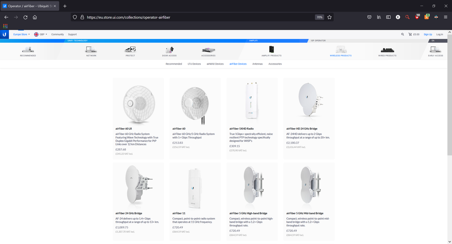Expand the GBP currency dropdown
Image resolution: width=452 pixels, height=244 pixels.
(x=41, y=34)
